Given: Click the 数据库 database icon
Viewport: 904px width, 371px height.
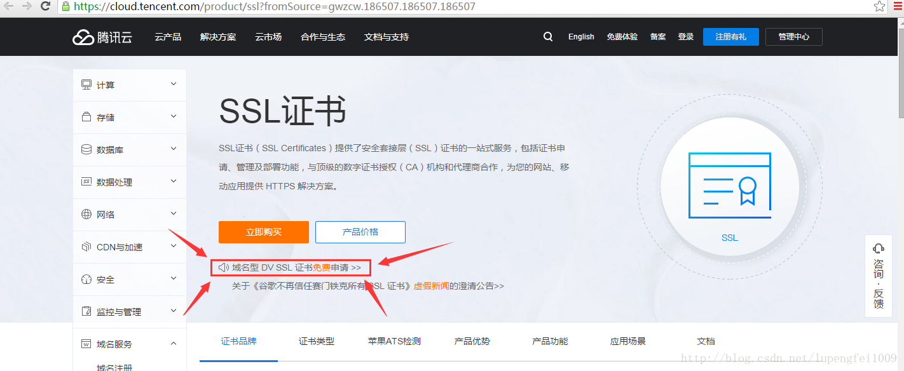Looking at the screenshot, I should pyautogui.click(x=86, y=149).
